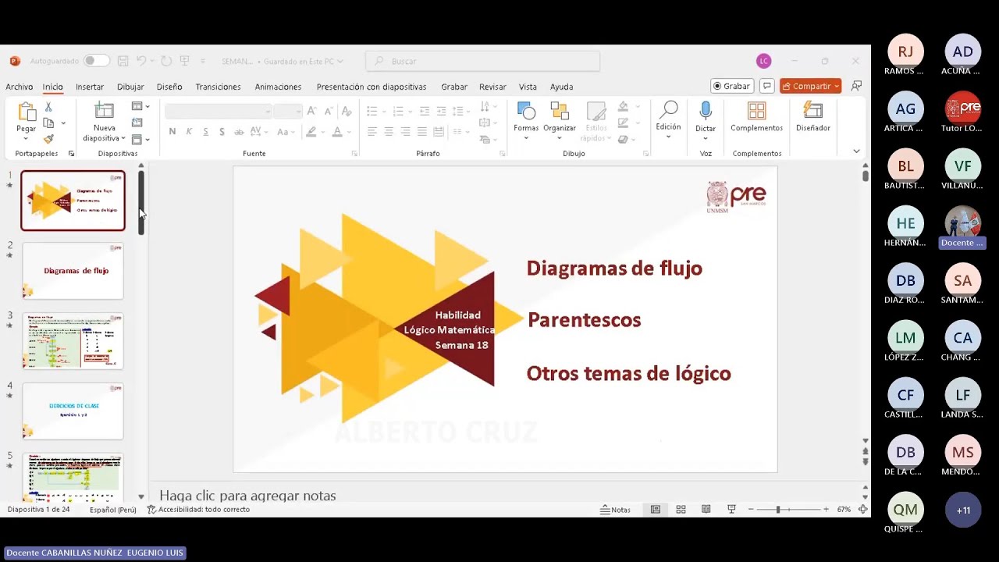Click the Save disk icon in title bar

[123, 61]
